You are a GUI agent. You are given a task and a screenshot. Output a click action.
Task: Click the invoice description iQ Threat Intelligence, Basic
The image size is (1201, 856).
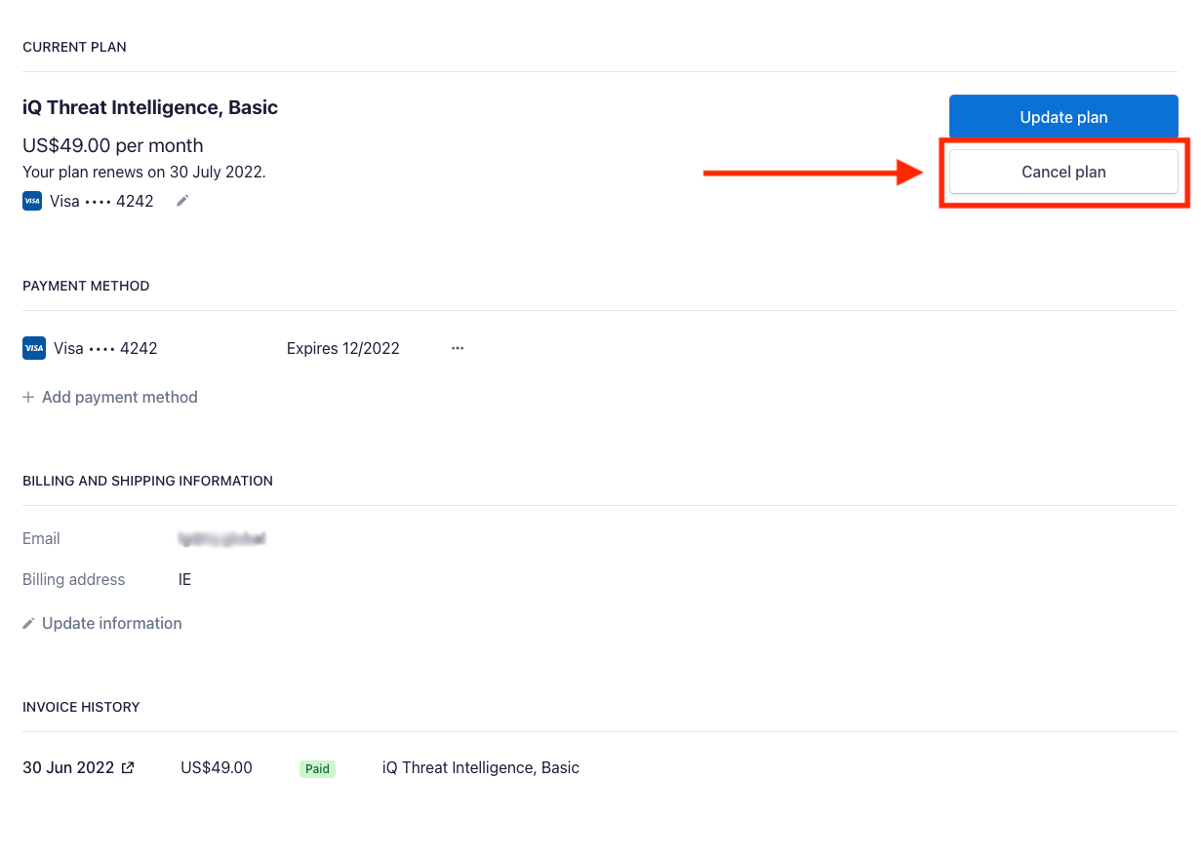pos(480,767)
